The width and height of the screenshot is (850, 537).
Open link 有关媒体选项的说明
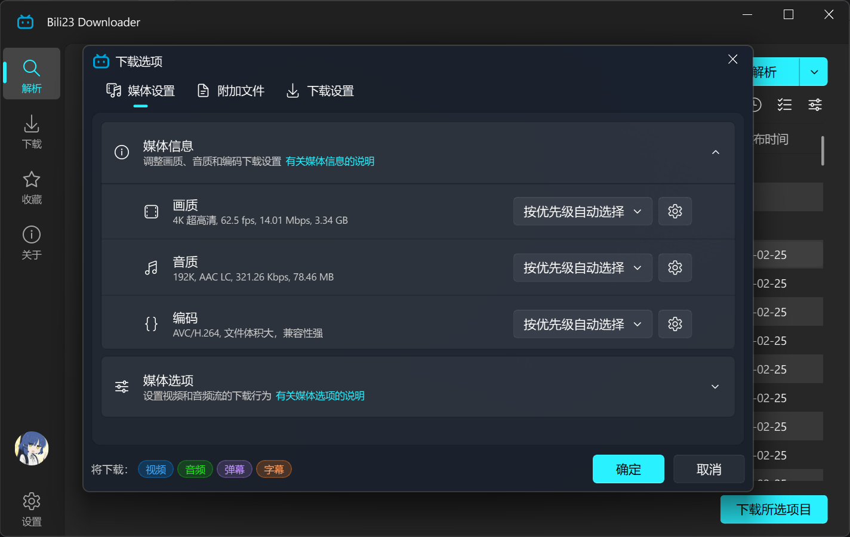coord(320,396)
